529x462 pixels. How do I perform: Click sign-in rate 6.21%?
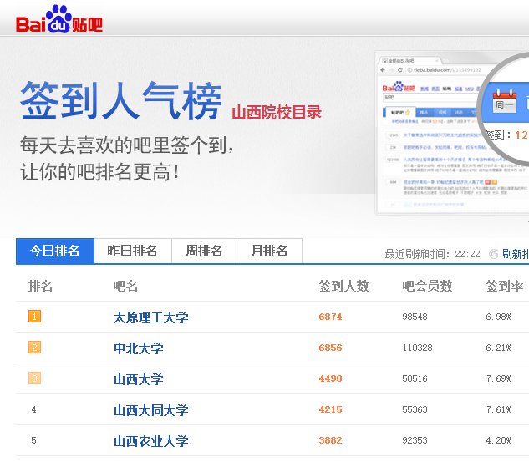pos(499,348)
